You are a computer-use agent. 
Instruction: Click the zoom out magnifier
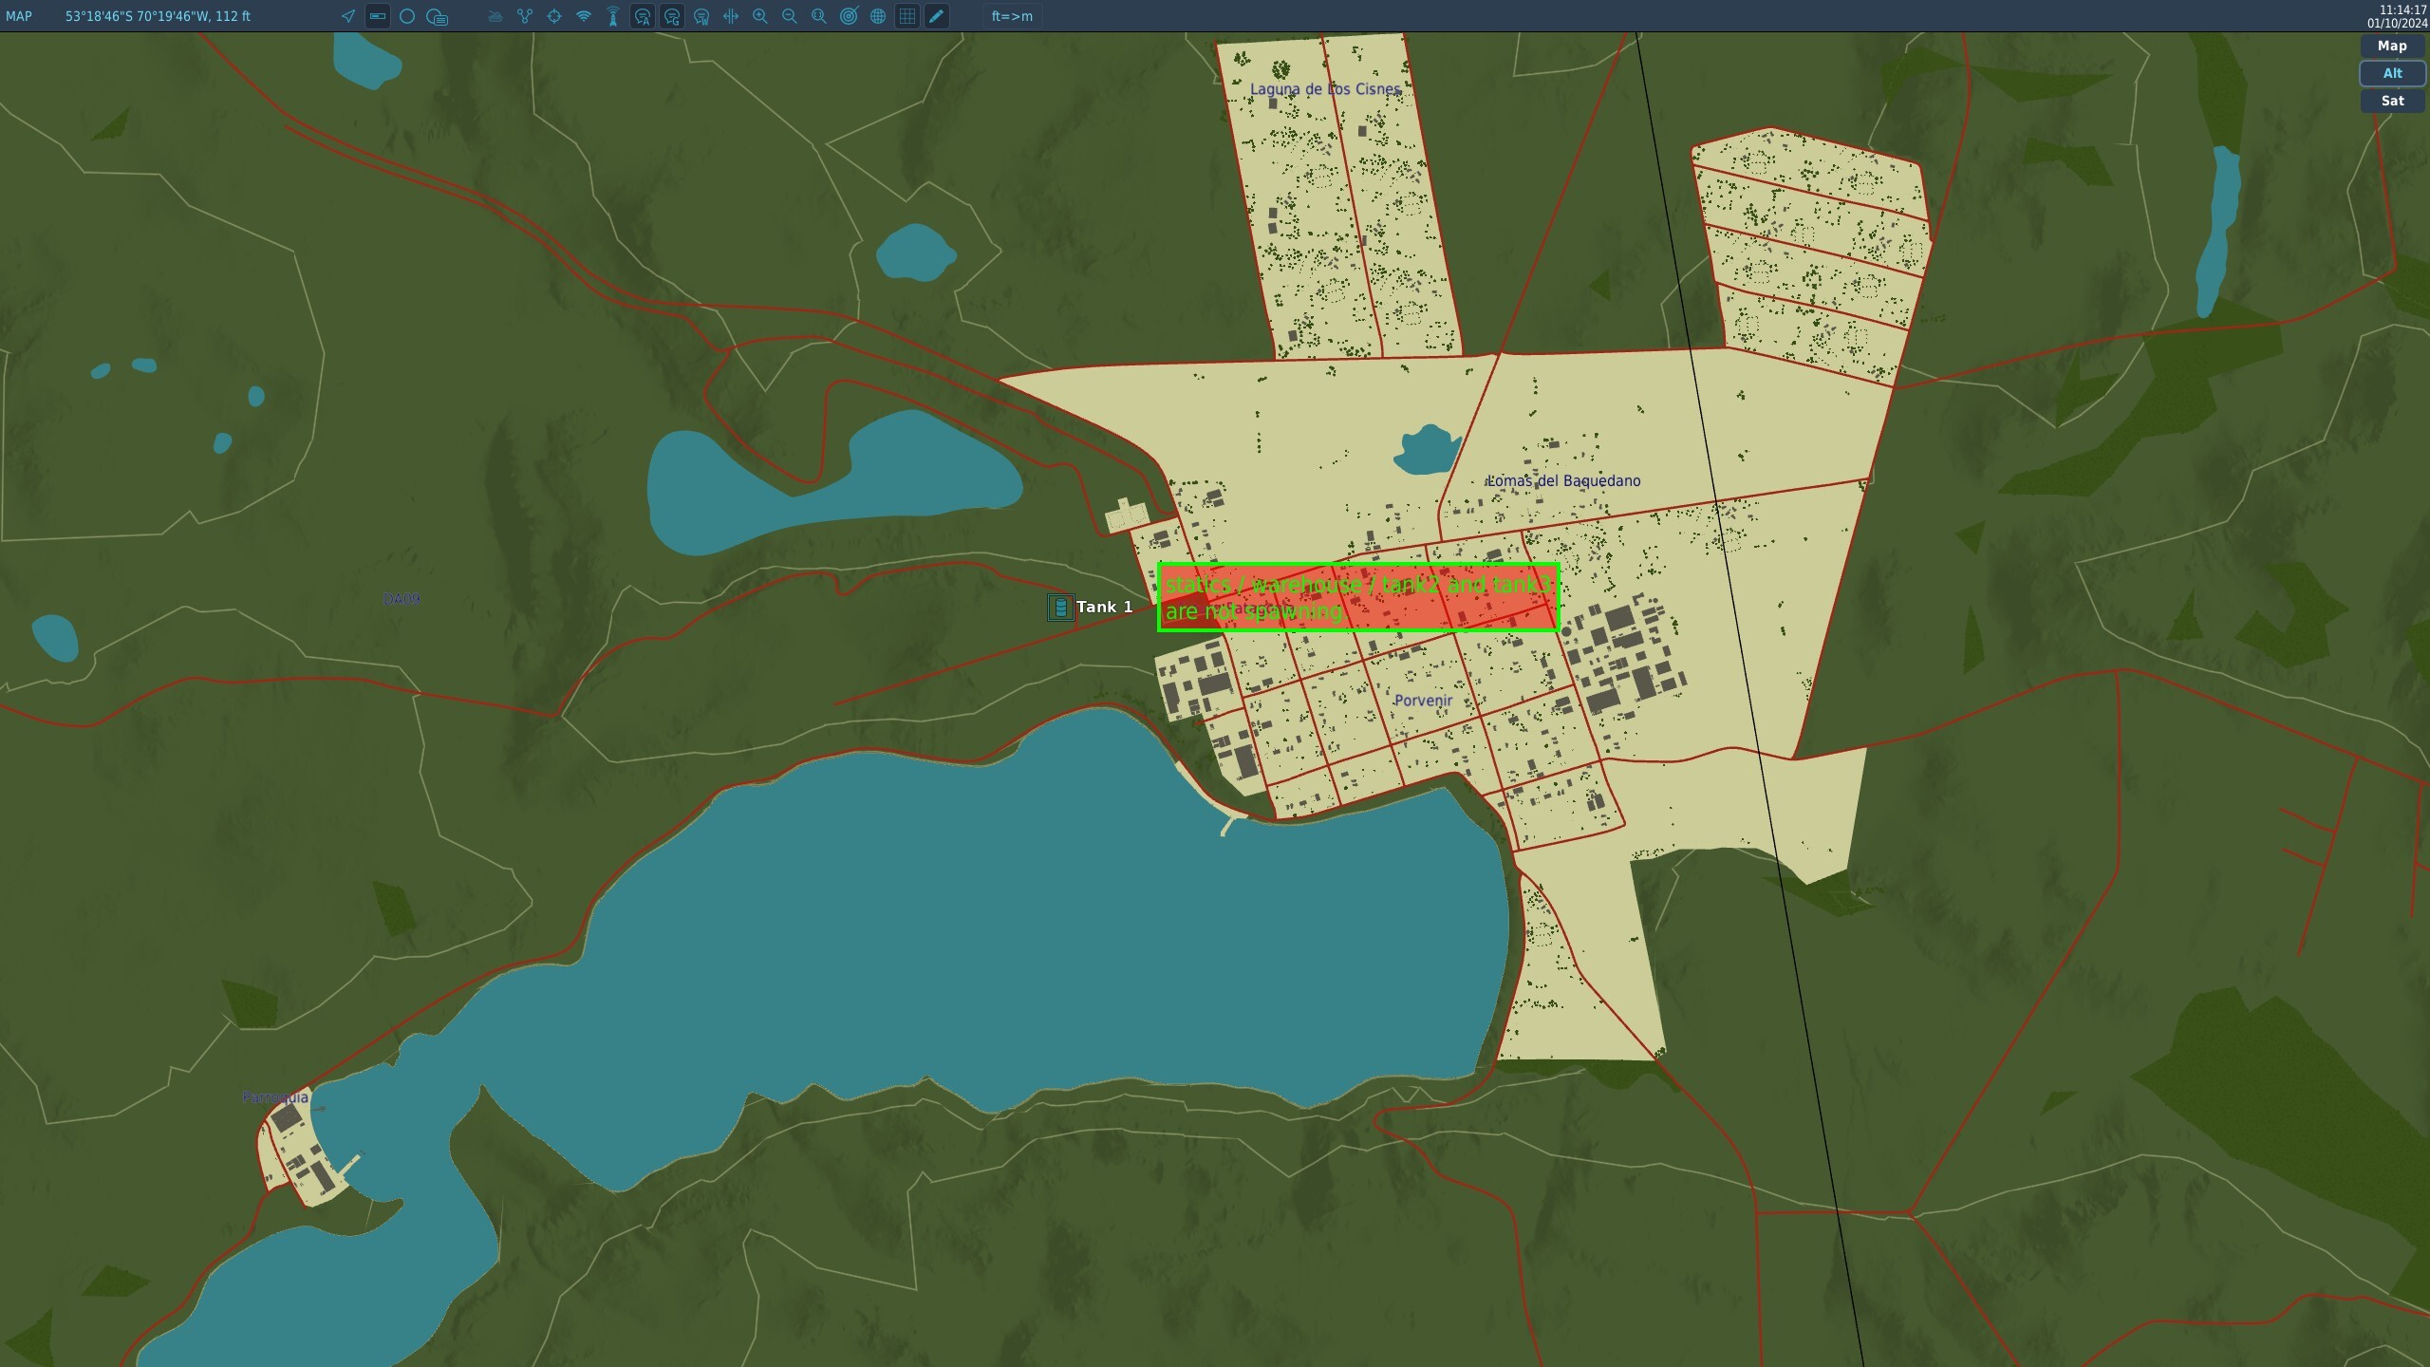click(x=790, y=16)
